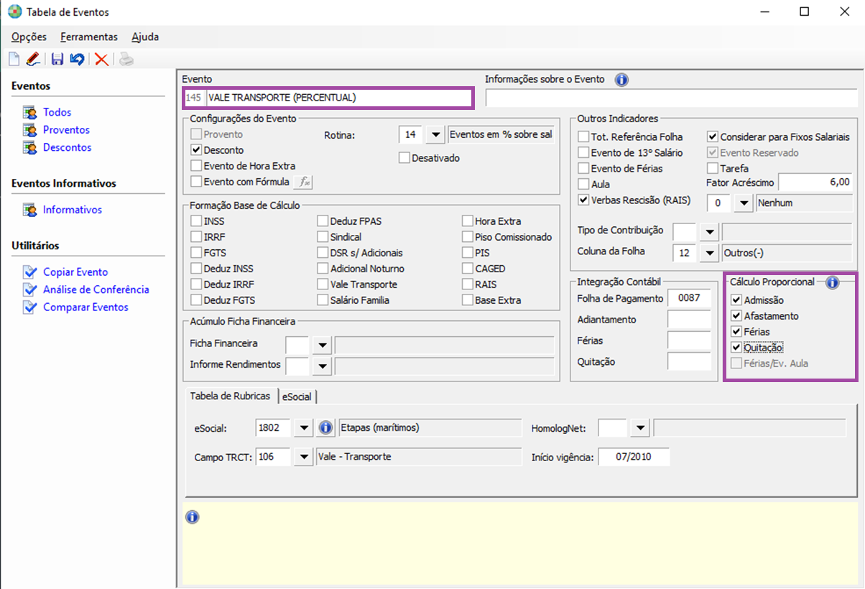Click the info icon in the yellow notes panel

[x=192, y=517]
